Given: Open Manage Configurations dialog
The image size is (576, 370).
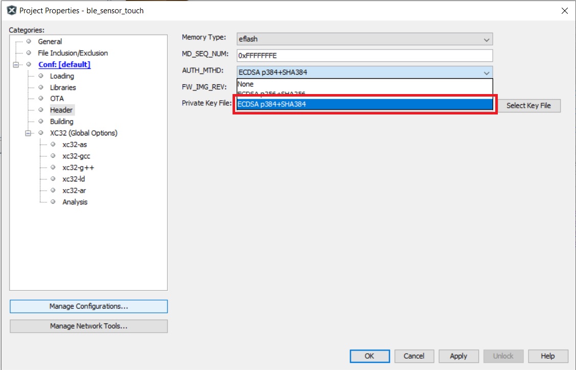Looking at the screenshot, I should (88, 307).
